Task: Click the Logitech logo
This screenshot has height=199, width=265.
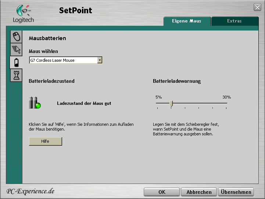Action: tap(24, 14)
